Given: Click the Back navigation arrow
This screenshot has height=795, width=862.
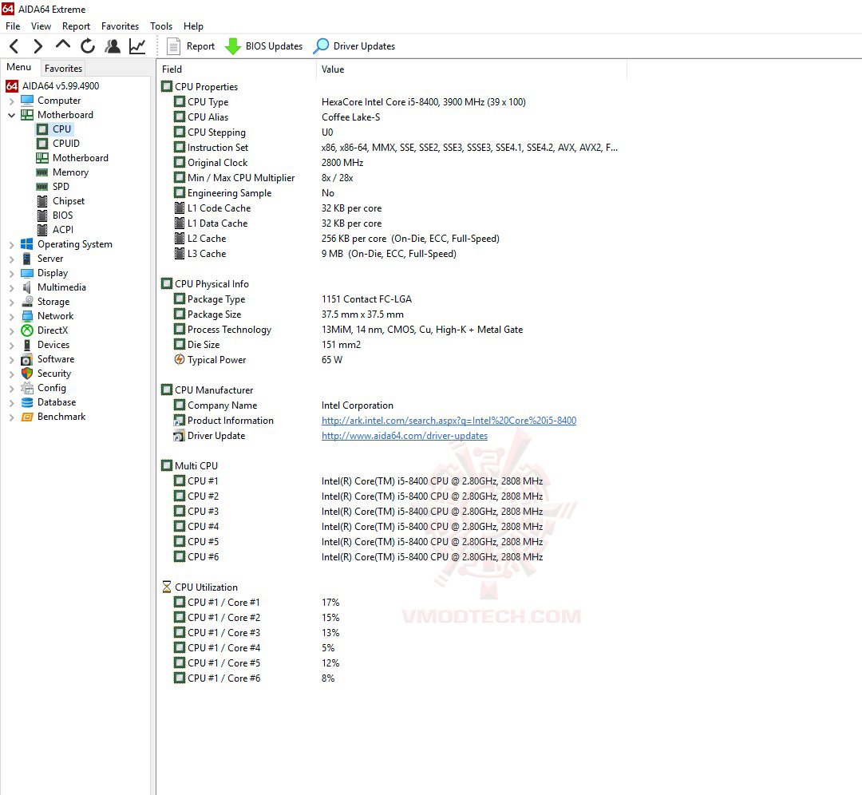Looking at the screenshot, I should pyautogui.click(x=15, y=46).
